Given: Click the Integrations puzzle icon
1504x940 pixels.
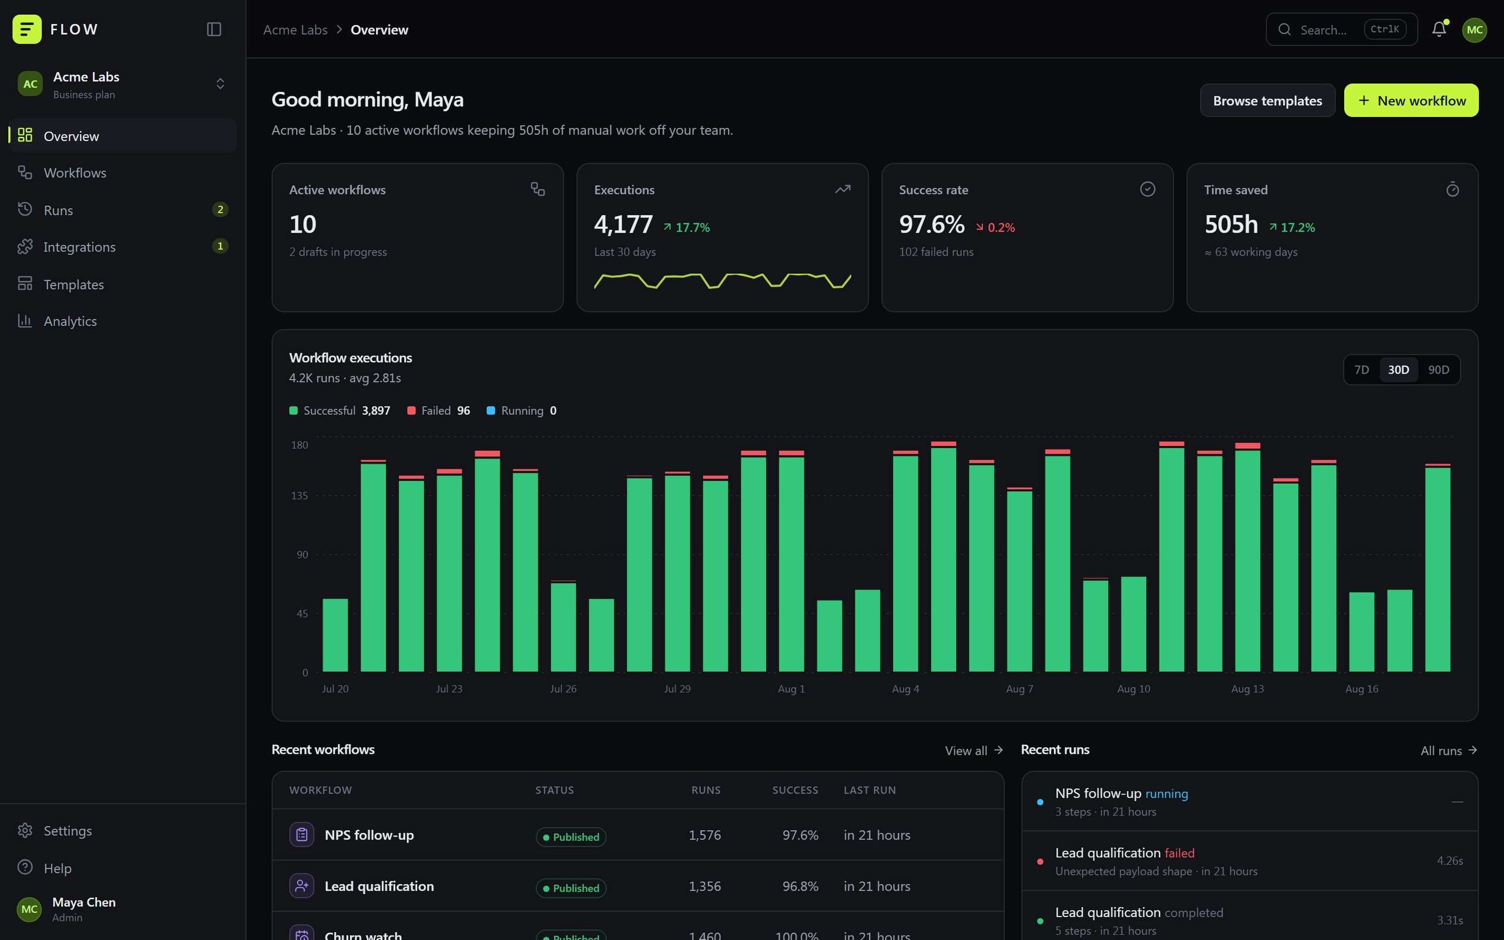Looking at the screenshot, I should (x=25, y=247).
